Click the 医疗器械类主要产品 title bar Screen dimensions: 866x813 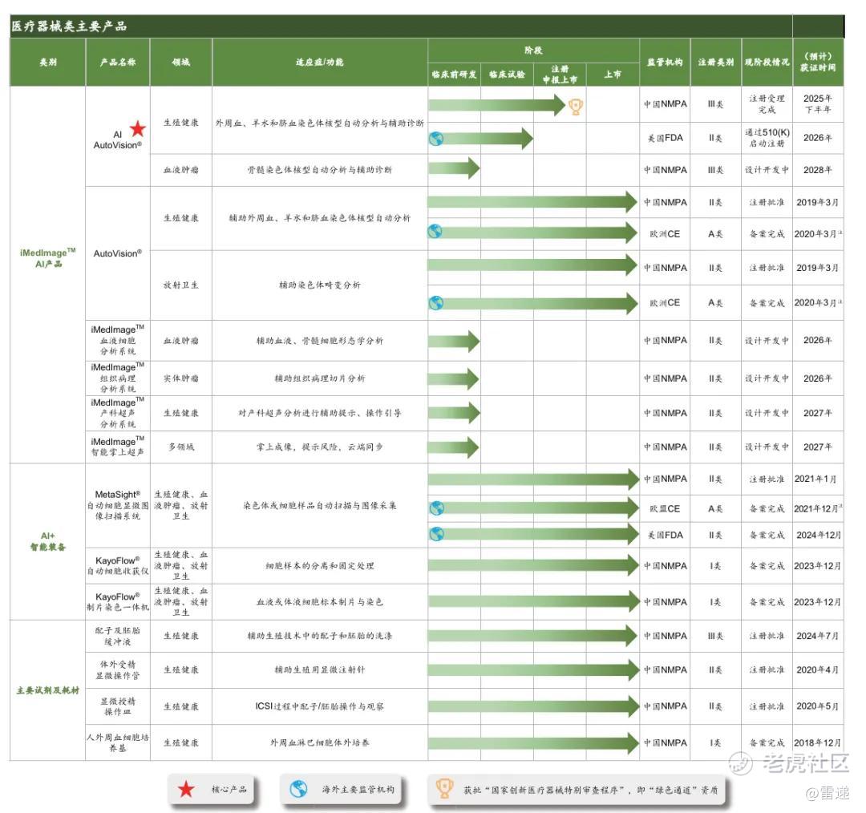click(401, 26)
